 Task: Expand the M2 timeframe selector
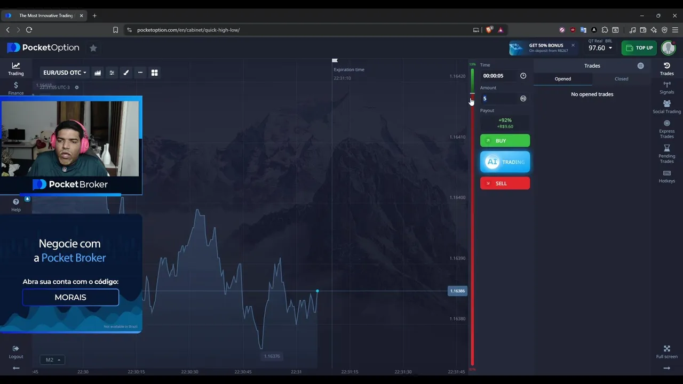52,360
